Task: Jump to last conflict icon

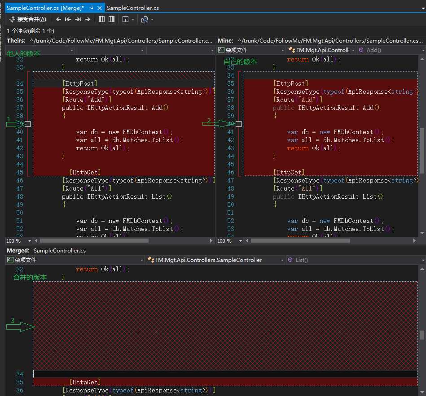Action: (x=78, y=19)
